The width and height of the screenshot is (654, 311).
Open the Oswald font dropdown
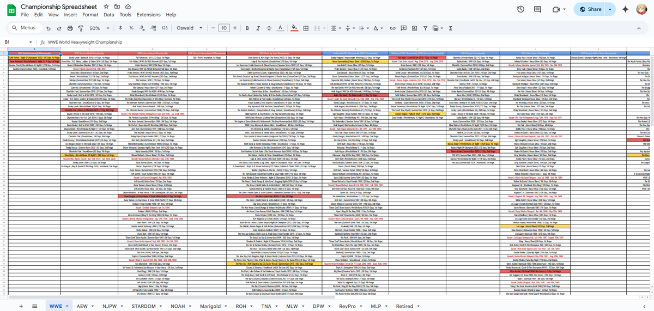[190, 28]
